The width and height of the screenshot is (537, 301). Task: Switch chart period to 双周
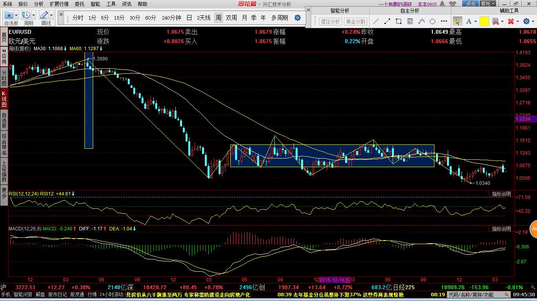tap(232, 18)
